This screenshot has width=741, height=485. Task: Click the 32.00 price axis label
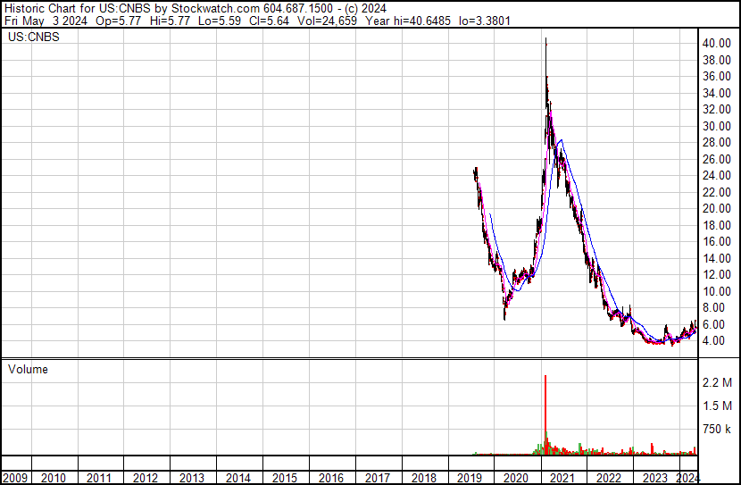tap(716, 109)
